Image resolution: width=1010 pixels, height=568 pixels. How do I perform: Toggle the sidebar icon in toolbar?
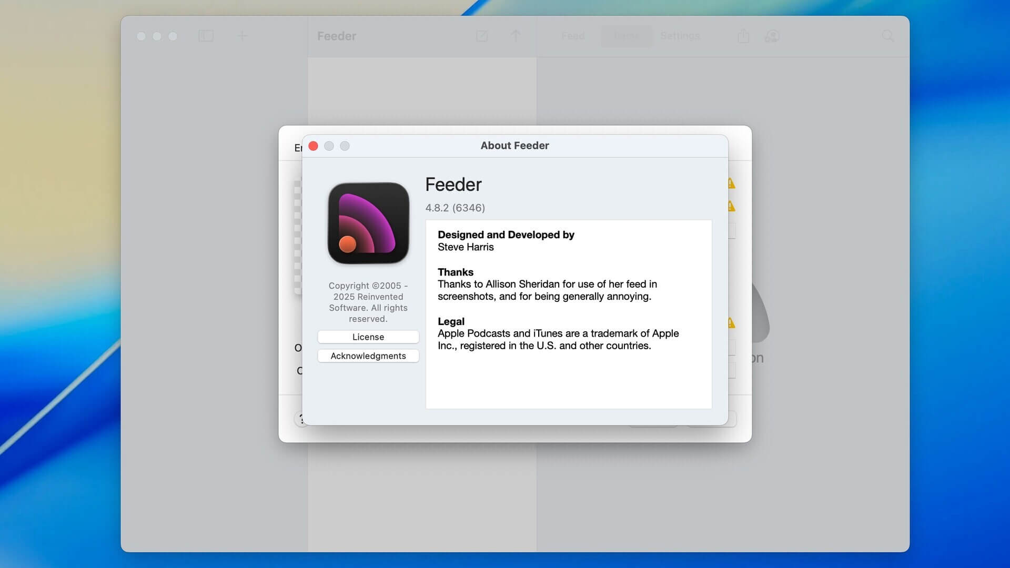point(206,36)
